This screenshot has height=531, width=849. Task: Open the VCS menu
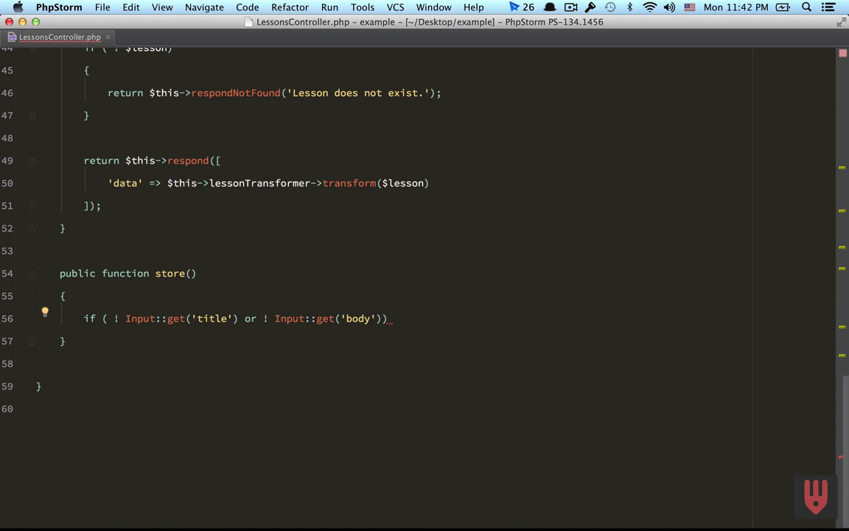395,7
